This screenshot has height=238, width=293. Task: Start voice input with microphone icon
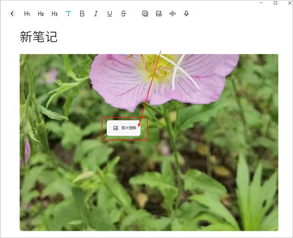(186, 13)
